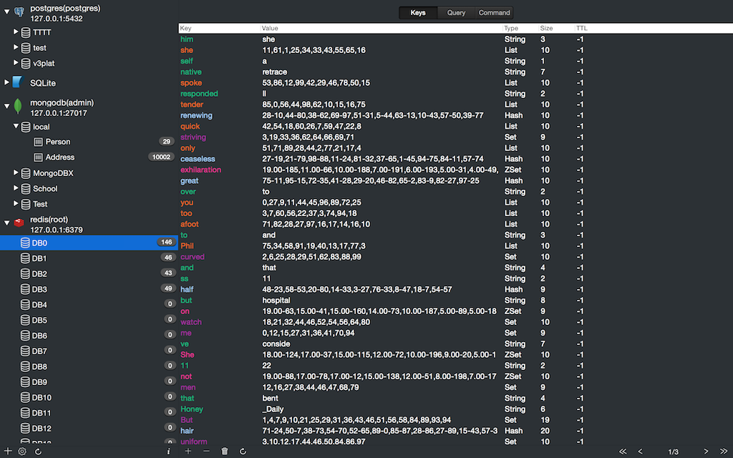Open the Address collection
The image size is (733, 458).
60,157
